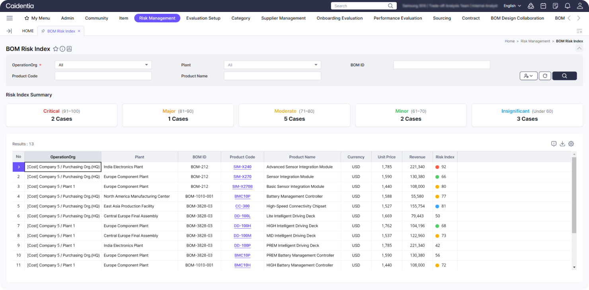This screenshot has width=589, height=290.
Task: Collapse the search filter panel
Action: tap(579, 49)
